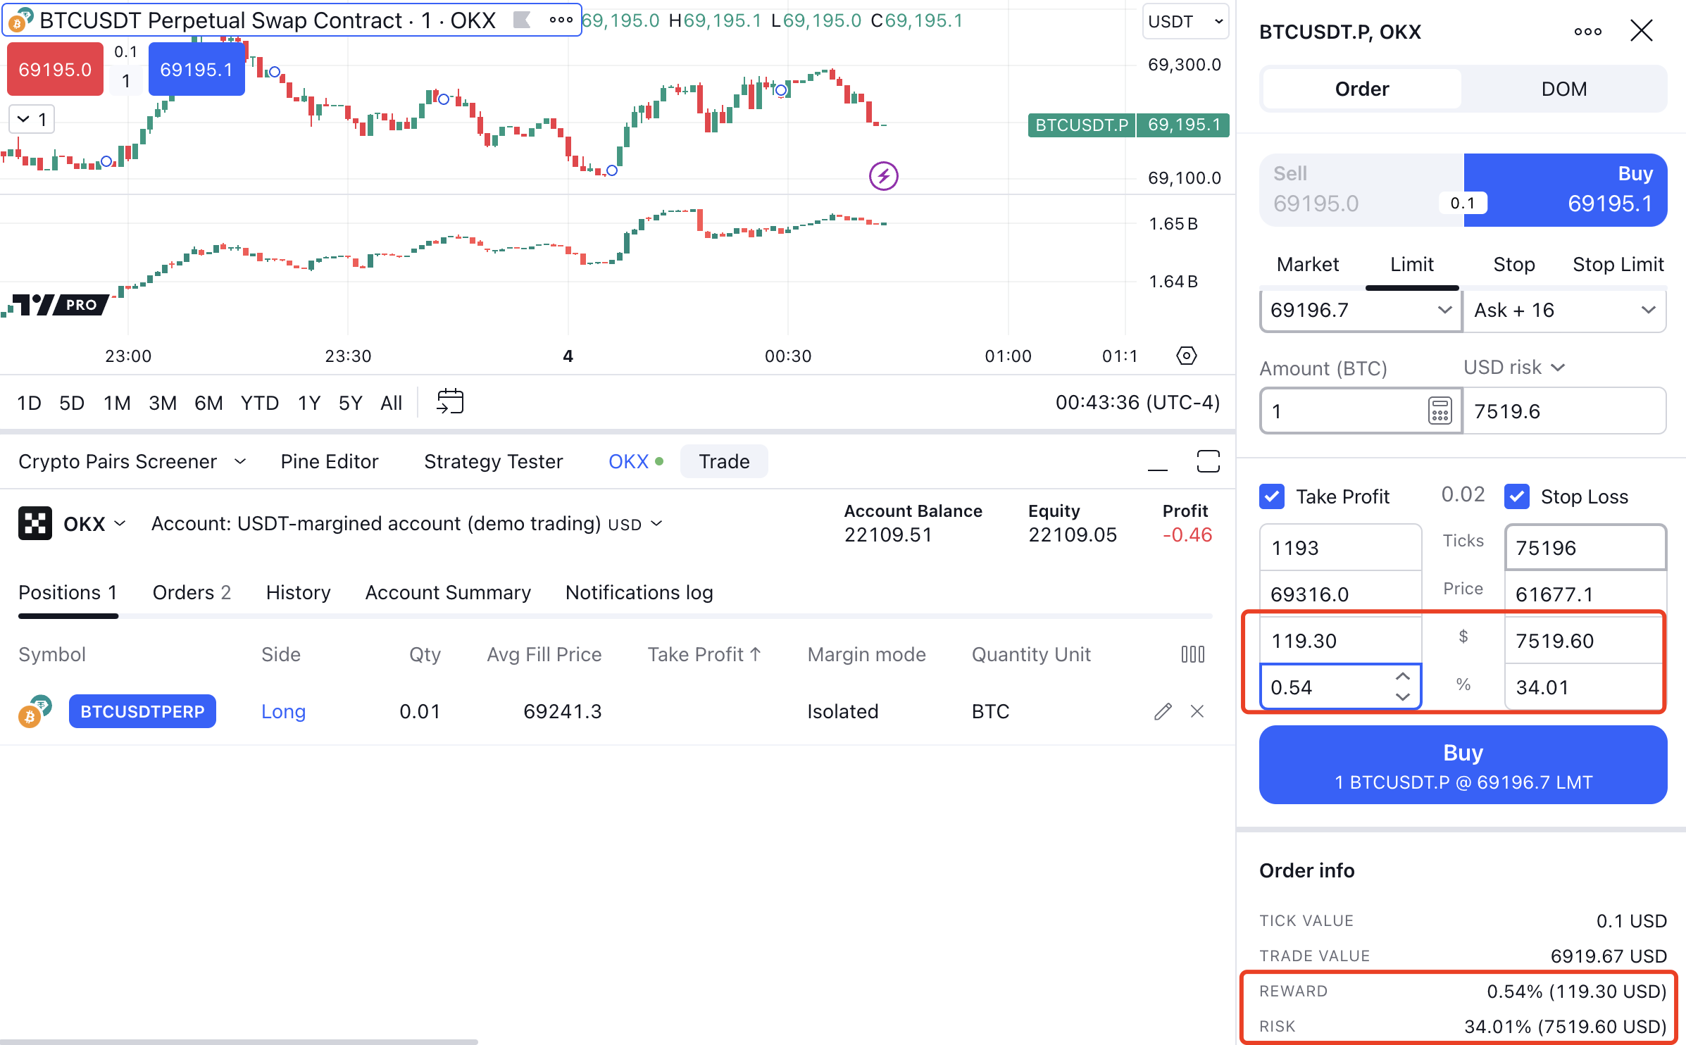Image resolution: width=1686 pixels, height=1045 pixels.
Task: Open the Orders 2 tab
Action: pyautogui.click(x=192, y=593)
